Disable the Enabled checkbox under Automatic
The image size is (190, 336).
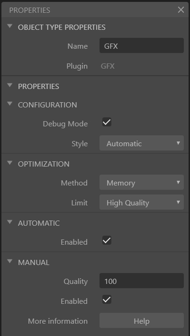tap(107, 240)
